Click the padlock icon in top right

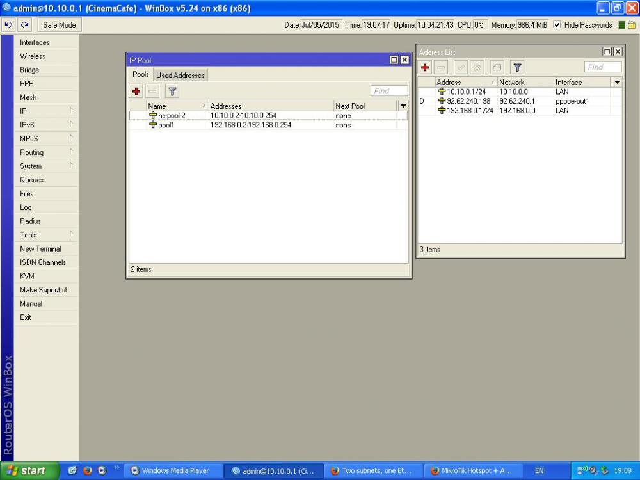pos(632,25)
